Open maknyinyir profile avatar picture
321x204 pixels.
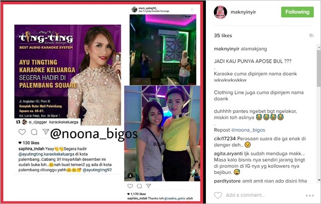pos(220,12)
